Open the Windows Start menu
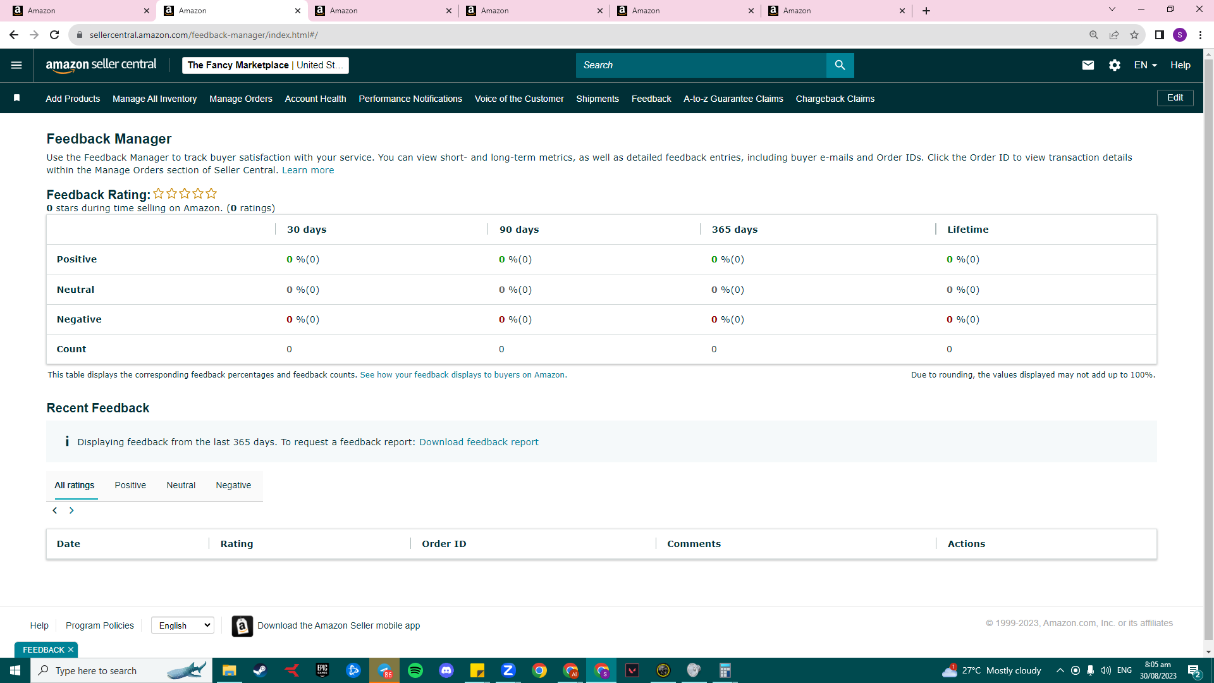The image size is (1214, 683). click(x=15, y=670)
